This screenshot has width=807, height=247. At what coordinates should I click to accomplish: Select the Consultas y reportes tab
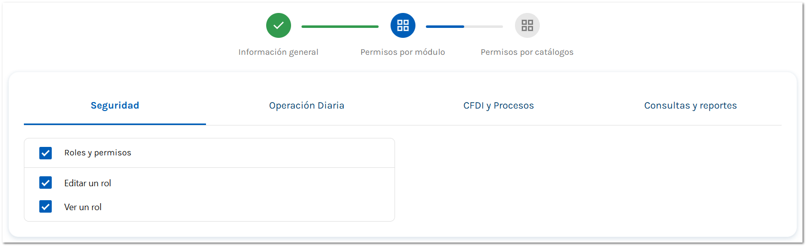pos(690,106)
